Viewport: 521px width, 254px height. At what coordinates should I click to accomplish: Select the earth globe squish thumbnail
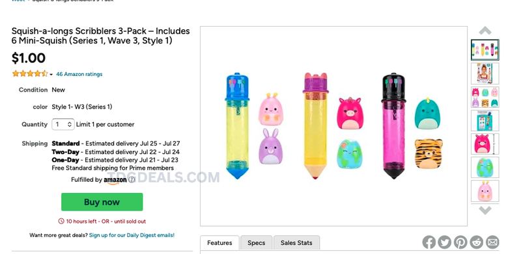tap(485, 168)
